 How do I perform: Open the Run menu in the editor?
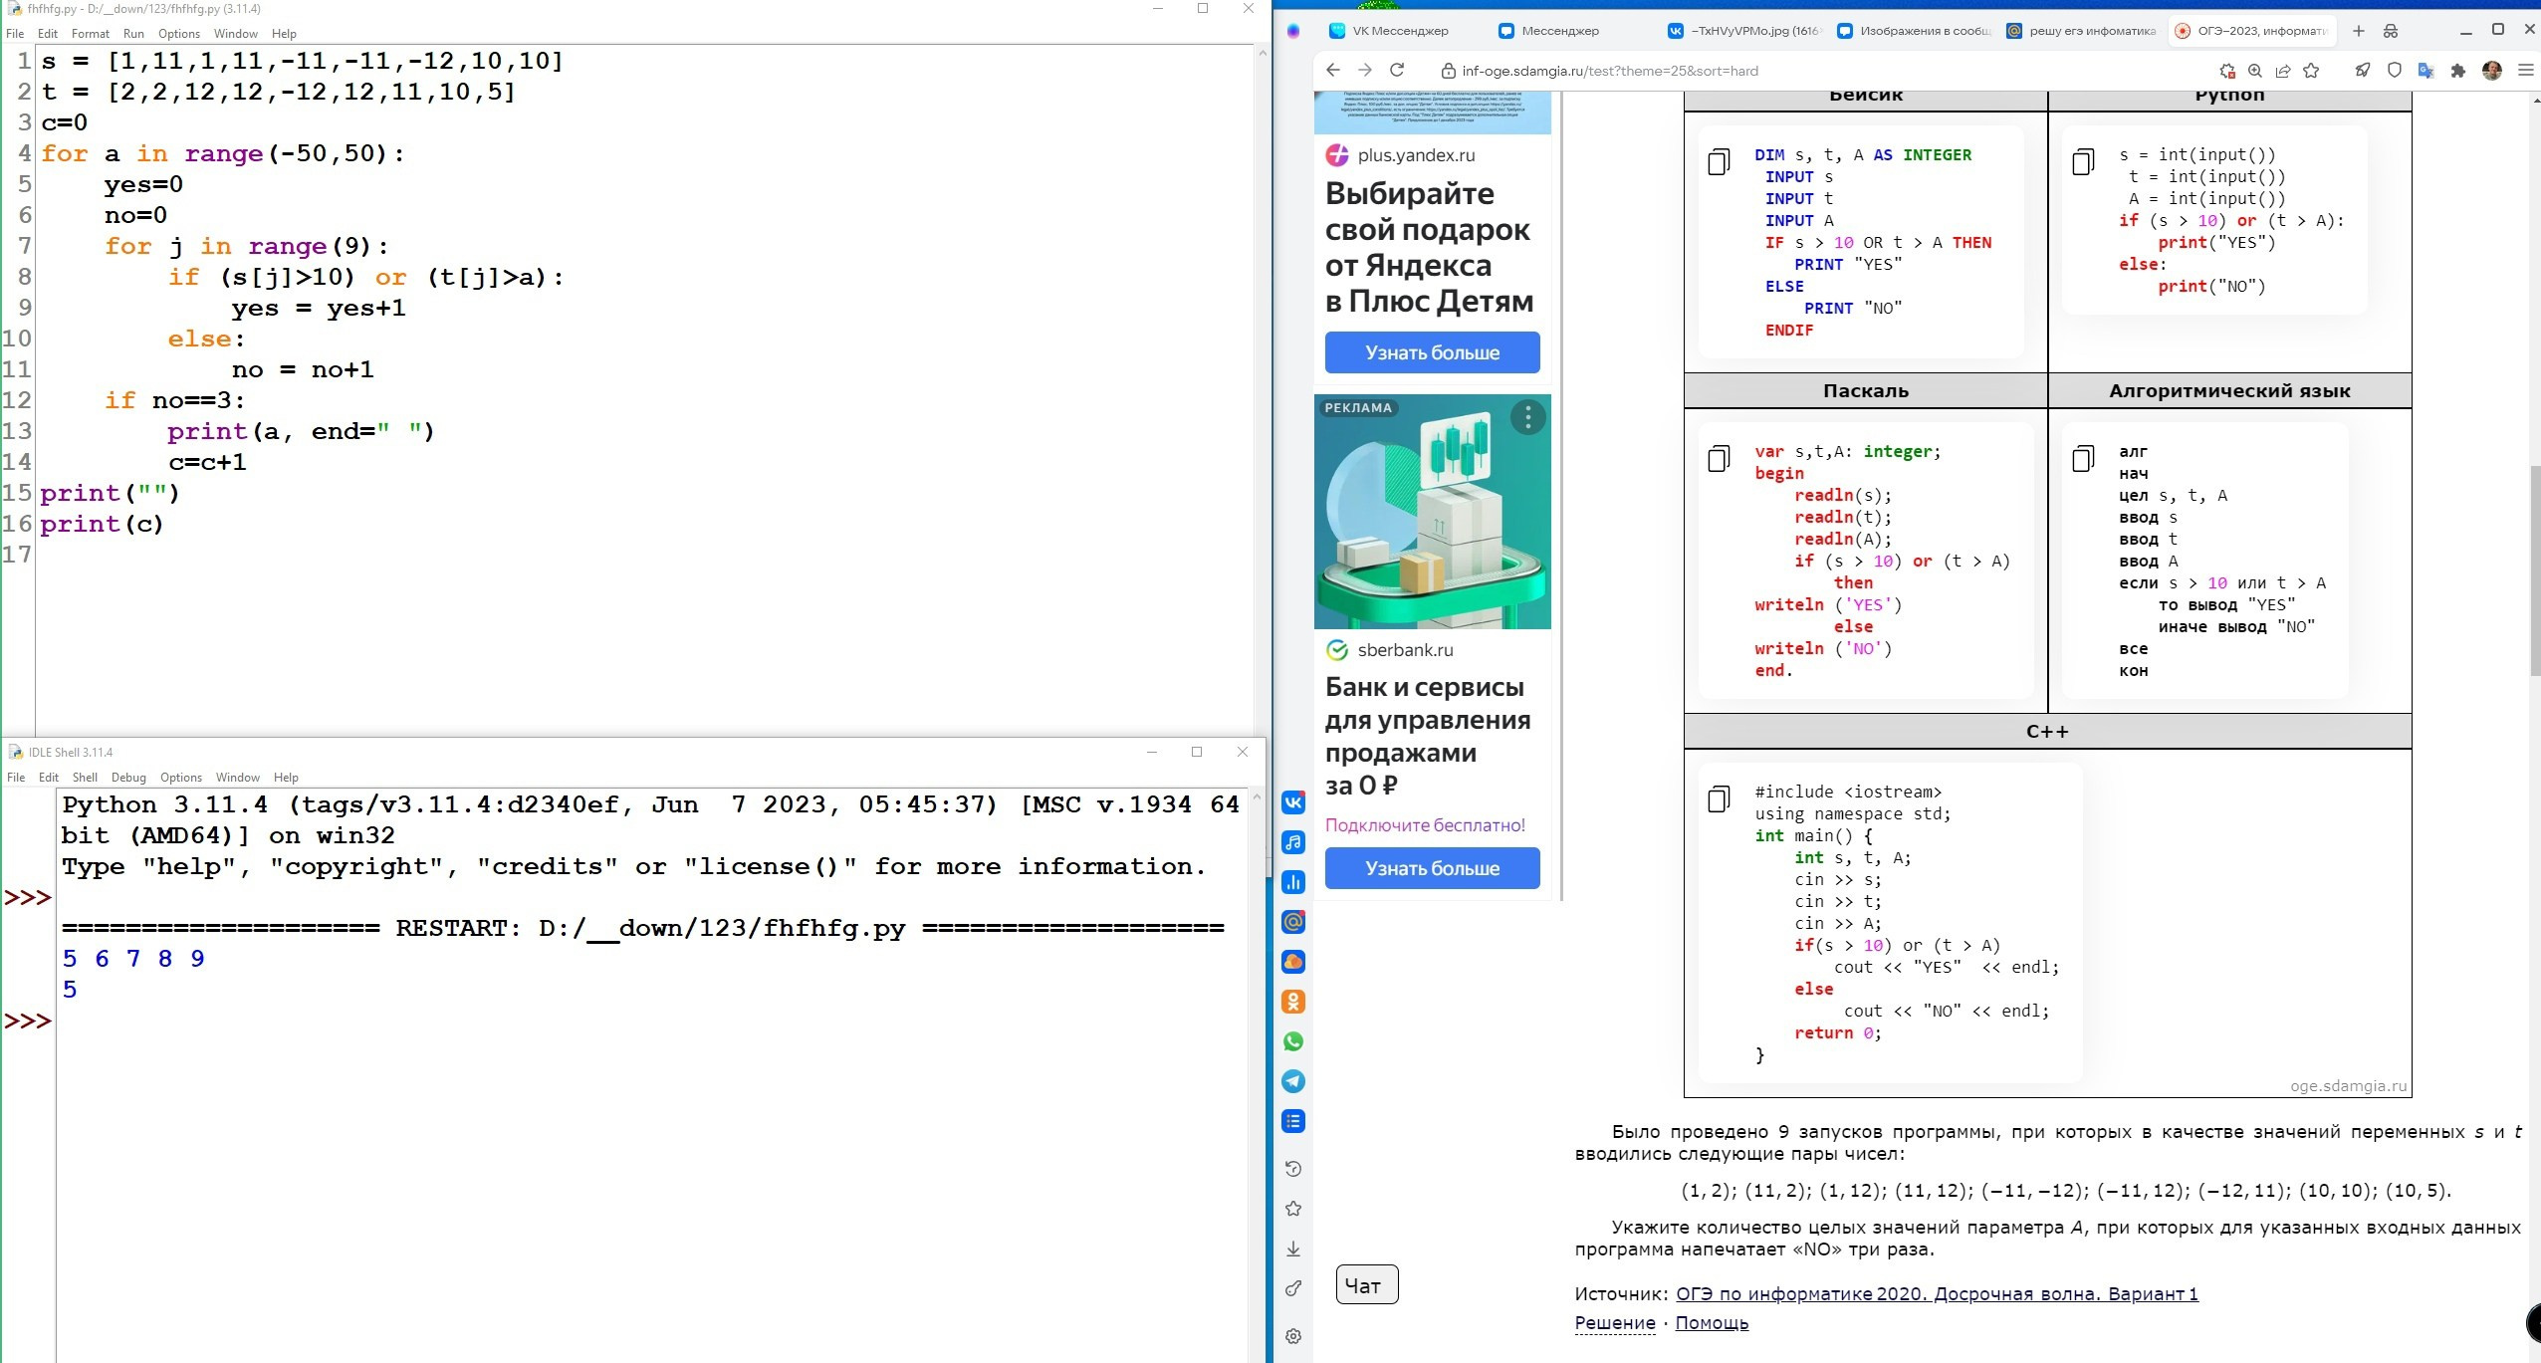133,34
